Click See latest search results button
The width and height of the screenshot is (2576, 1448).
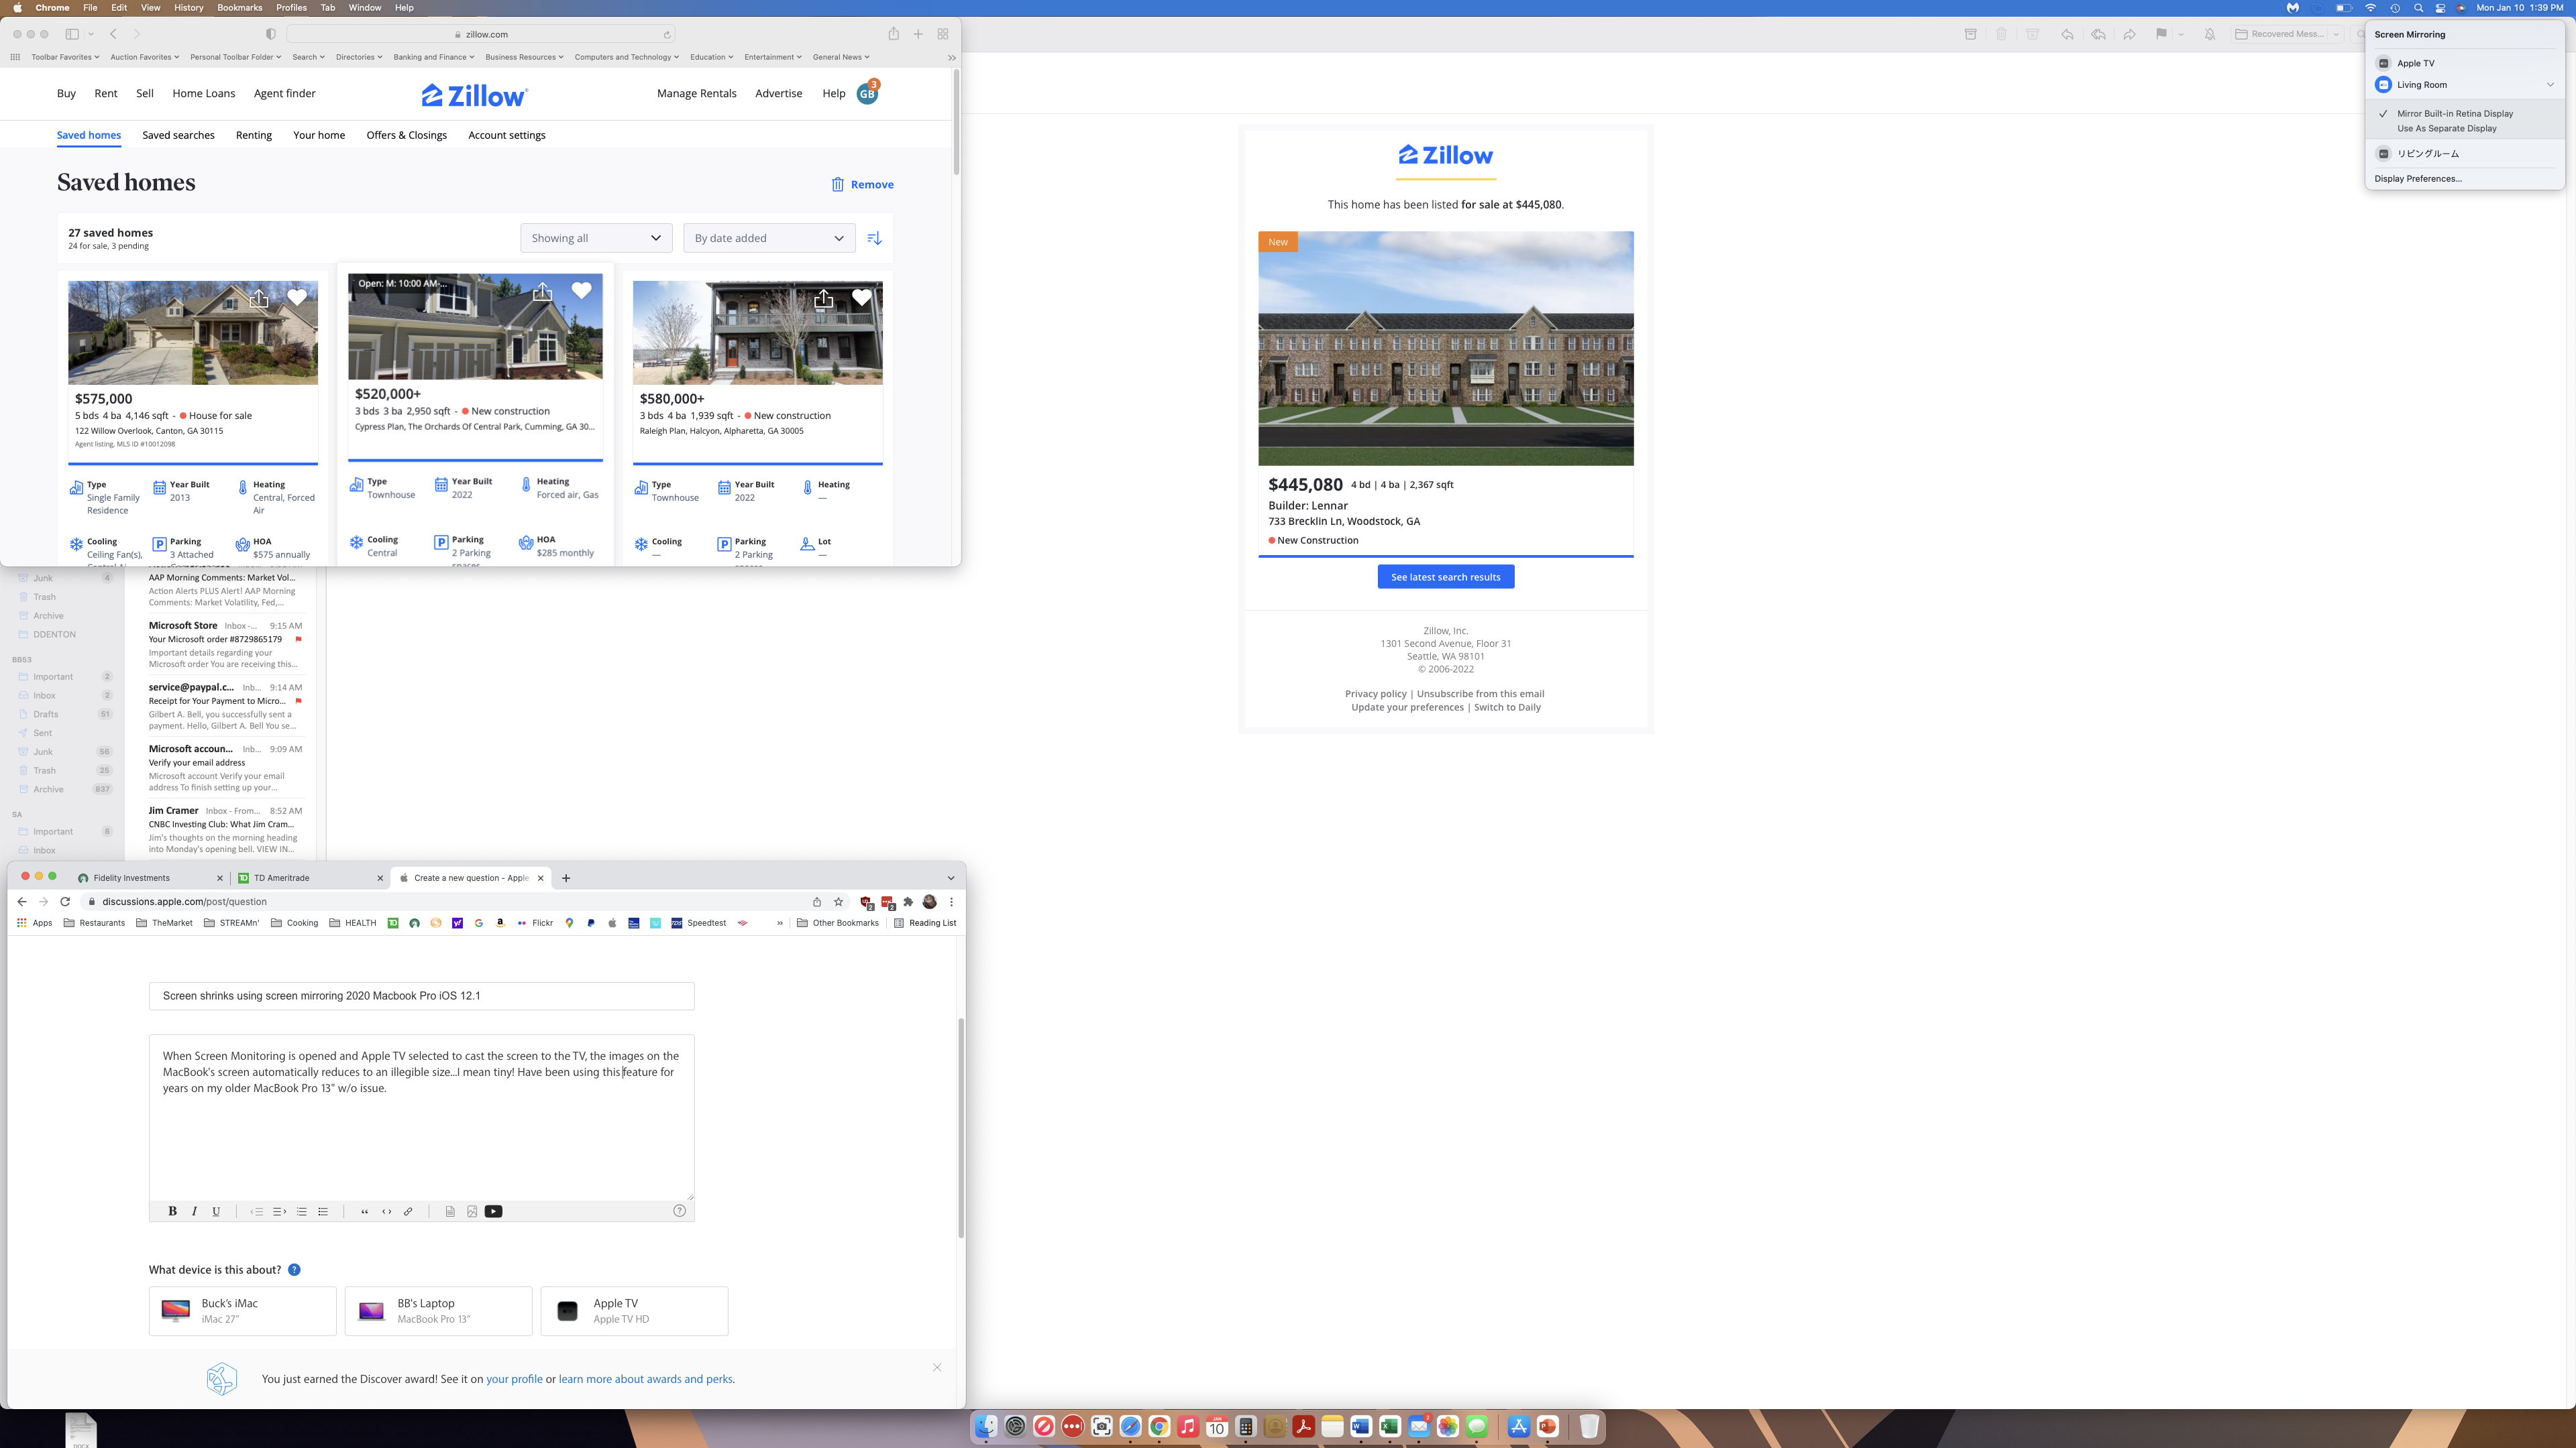coord(1446,577)
